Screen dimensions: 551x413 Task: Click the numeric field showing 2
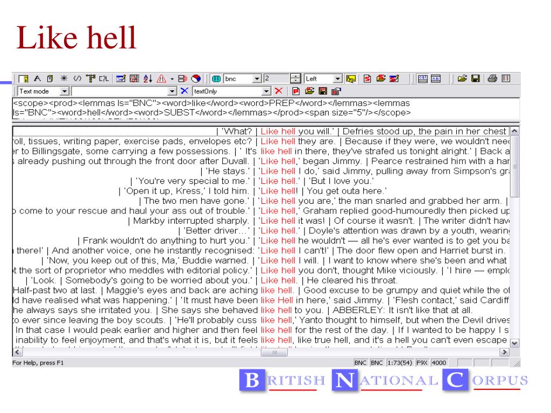point(277,79)
